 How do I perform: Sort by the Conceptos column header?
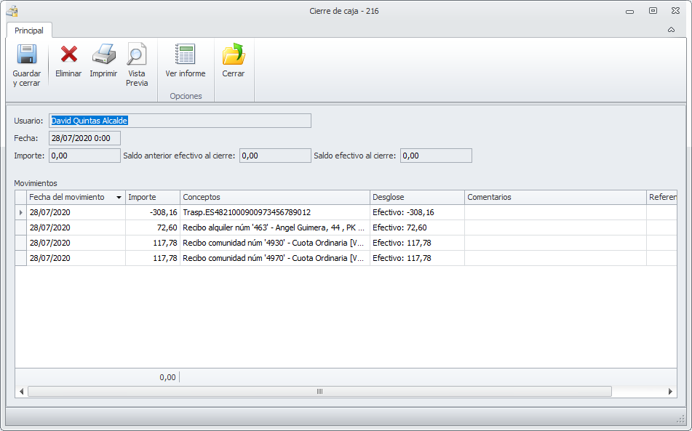coord(275,197)
